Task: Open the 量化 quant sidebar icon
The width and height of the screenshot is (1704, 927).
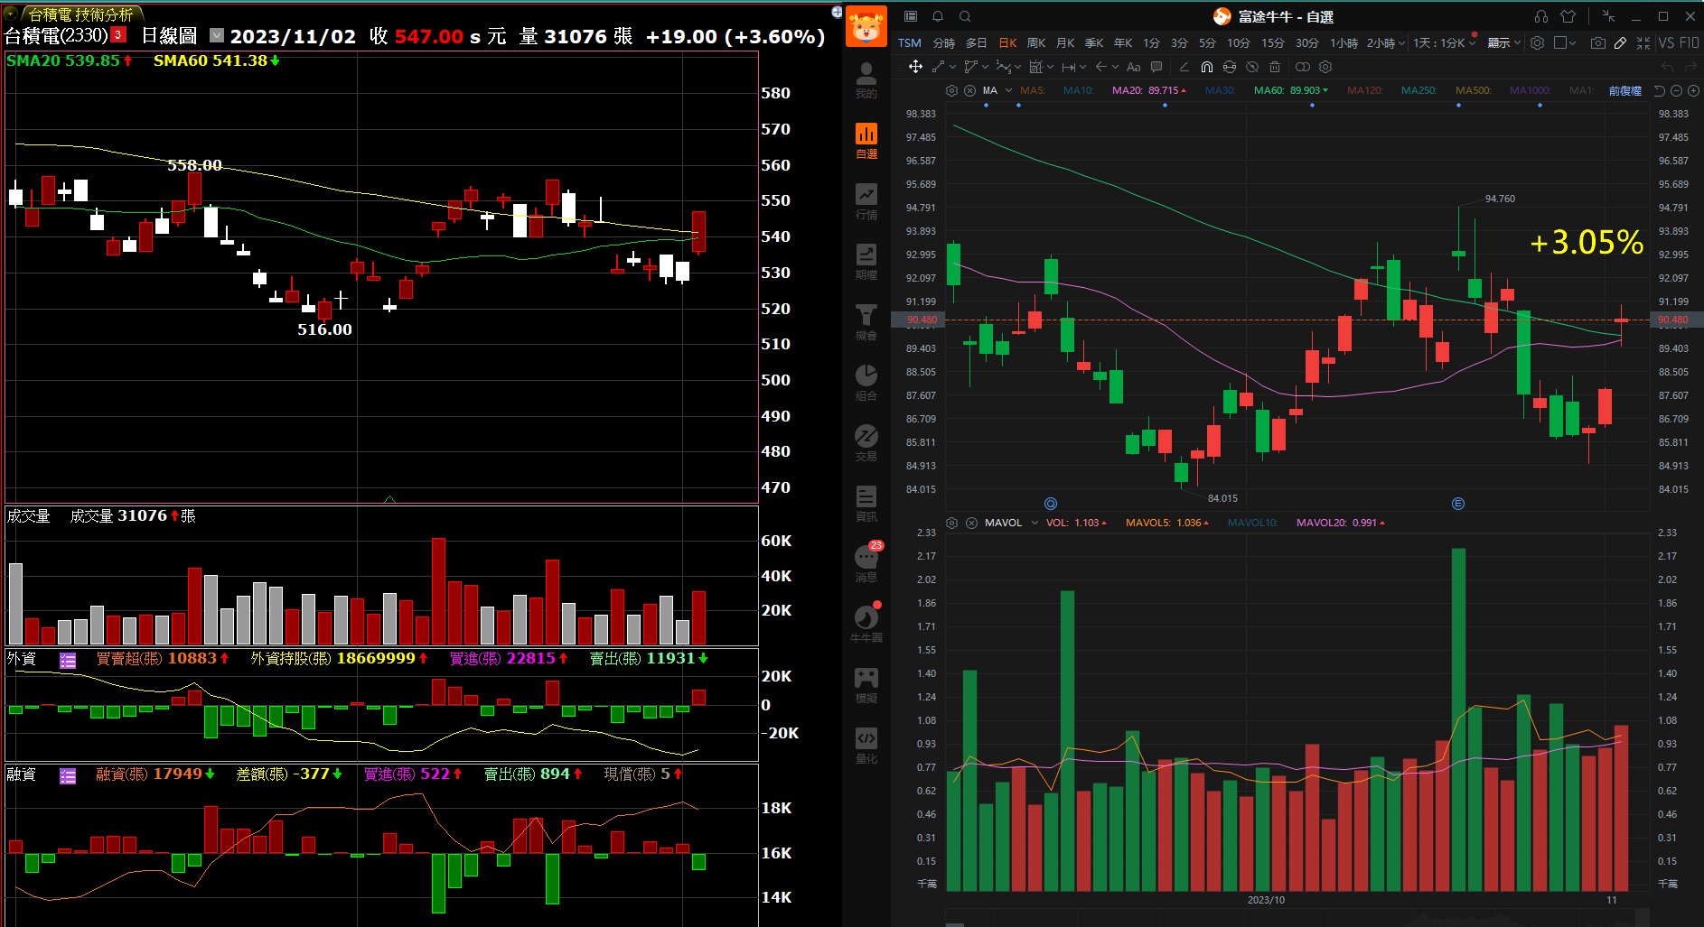Action: [866, 745]
